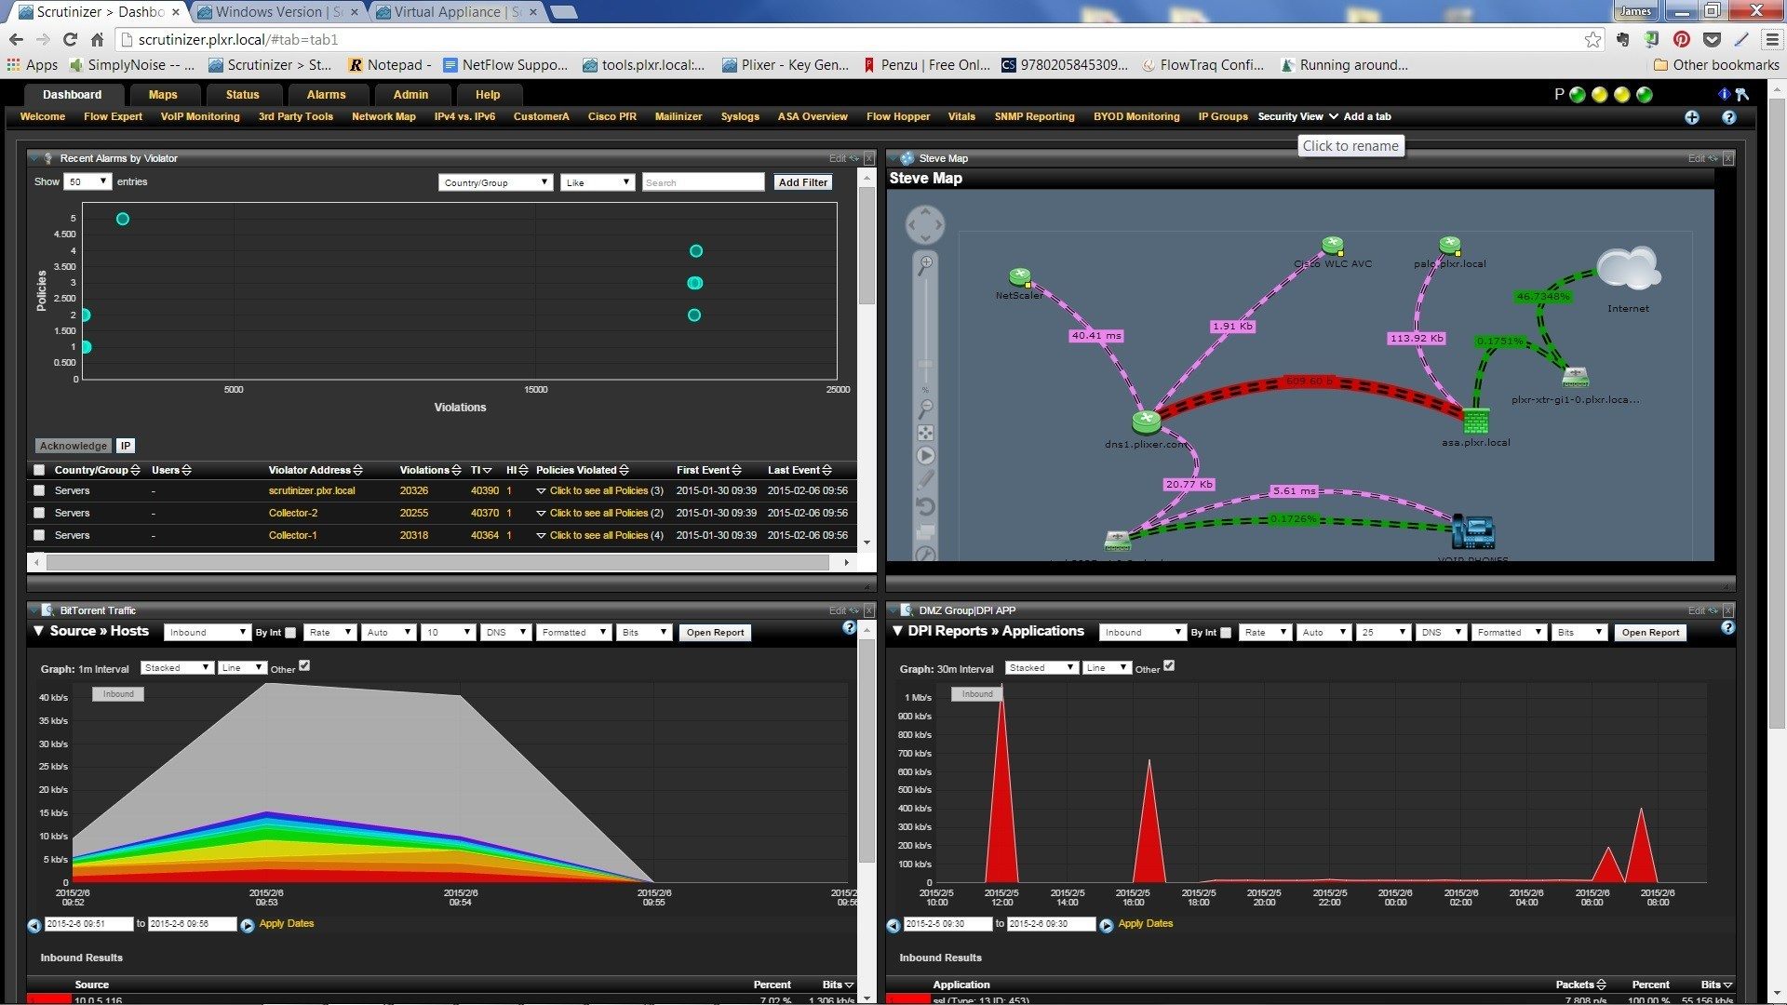Open the Bits dropdown in the DPI Applications gadget
Screen dimensions: 1787x1005
(x=1579, y=633)
